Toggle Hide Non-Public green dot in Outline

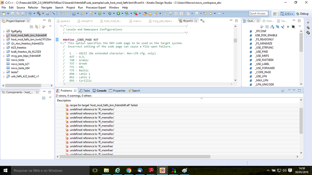click(x=288, y=26)
